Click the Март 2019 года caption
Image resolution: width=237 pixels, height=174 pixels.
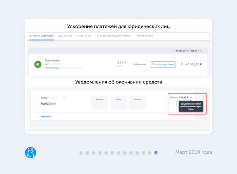click(x=193, y=152)
